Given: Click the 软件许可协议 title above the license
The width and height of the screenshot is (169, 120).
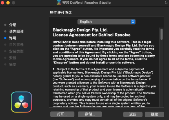Looking at the screenshot, I should [61, 12].
